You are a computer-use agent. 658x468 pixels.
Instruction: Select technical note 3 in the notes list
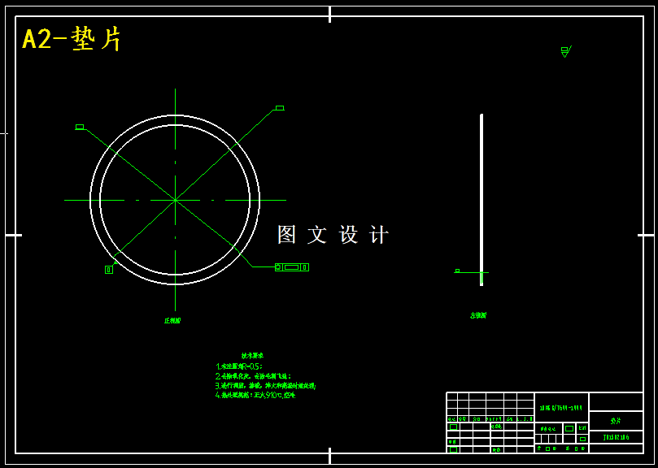pyautogui.click(x=266, y=385)
